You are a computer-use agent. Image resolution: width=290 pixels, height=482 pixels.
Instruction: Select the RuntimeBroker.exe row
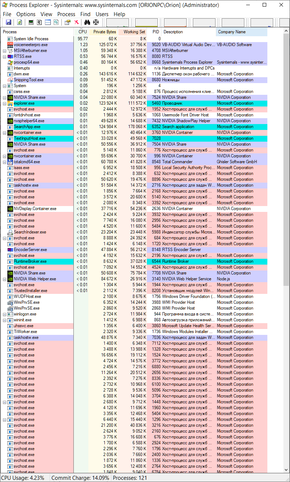coord(134,261)
